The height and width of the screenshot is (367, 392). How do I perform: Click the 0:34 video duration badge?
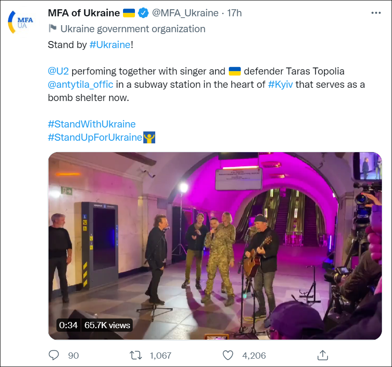tap(68, 326)
